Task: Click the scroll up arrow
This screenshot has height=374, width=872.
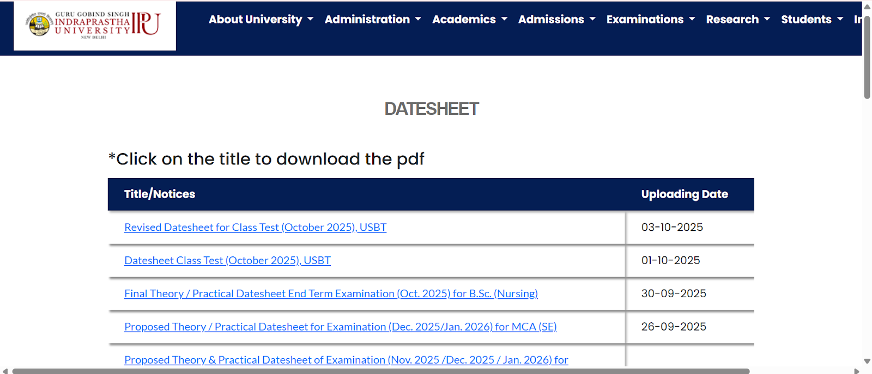Action: 867,7
